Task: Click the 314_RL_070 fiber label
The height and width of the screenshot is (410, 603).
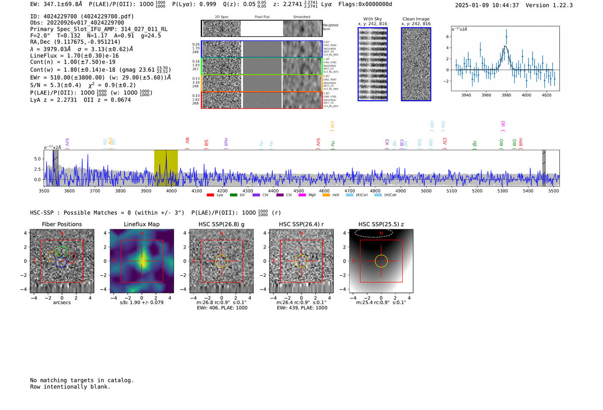Action: [x=331, y=72]
